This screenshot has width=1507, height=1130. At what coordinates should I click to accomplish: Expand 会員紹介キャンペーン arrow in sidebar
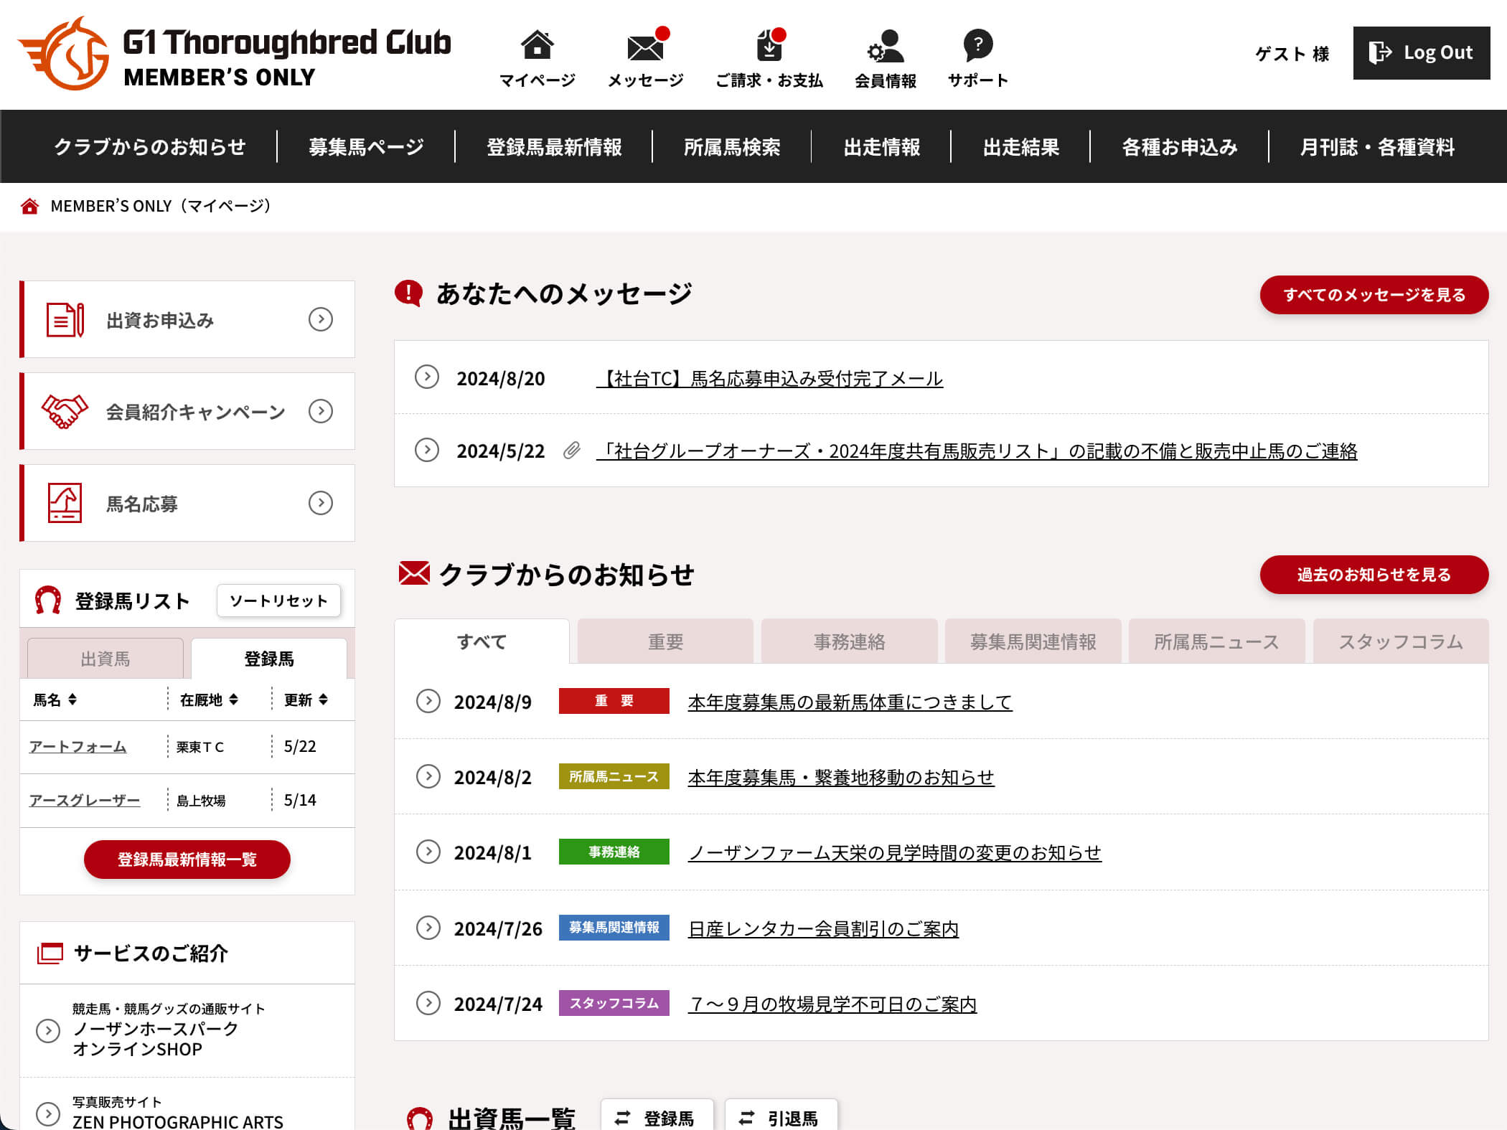[x=320, y=411]
